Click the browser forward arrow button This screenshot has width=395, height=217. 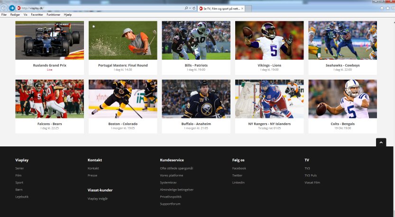click(x=12, y=8)
